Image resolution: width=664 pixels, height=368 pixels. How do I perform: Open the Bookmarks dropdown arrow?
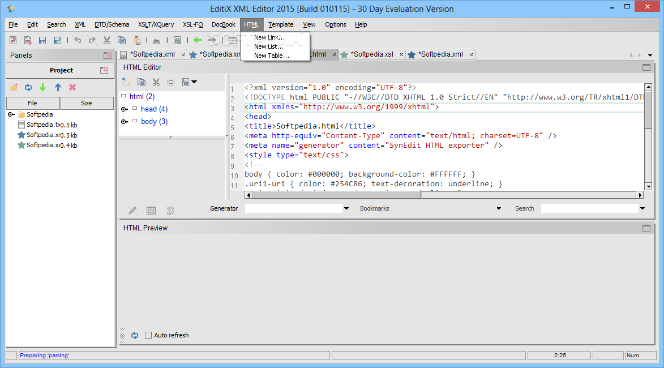[499, 208]
